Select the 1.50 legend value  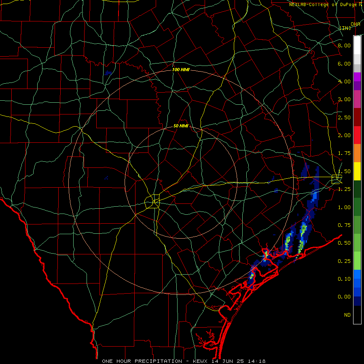pos(344,171)
